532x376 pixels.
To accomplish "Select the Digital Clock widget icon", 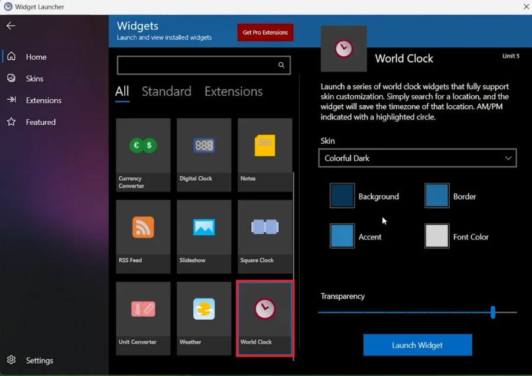I will coord(204,145).
